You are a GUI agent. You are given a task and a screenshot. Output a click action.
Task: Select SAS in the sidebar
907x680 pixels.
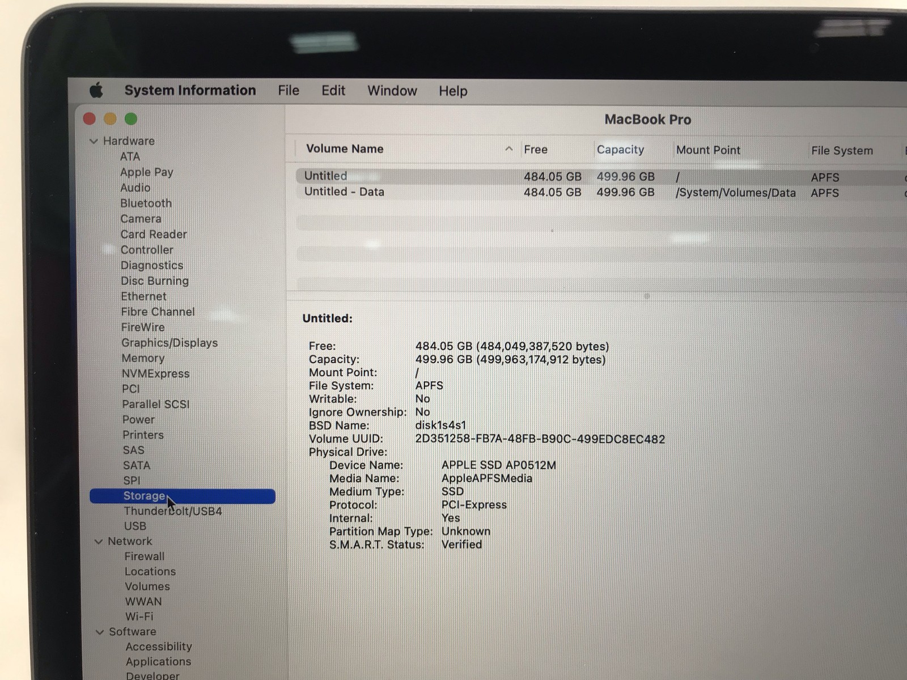pos(134,450)
